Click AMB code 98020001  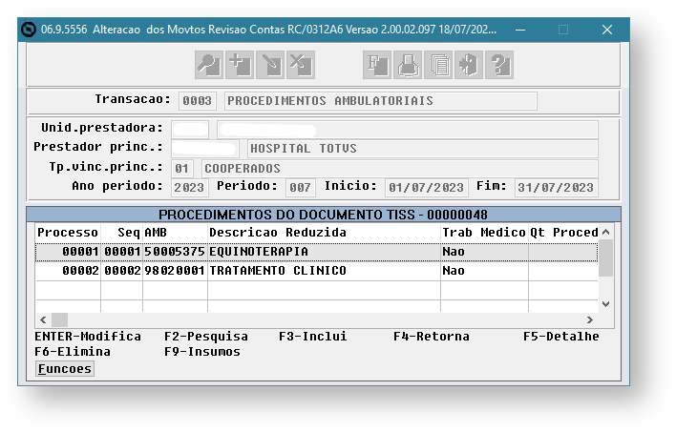pos(175,271)
